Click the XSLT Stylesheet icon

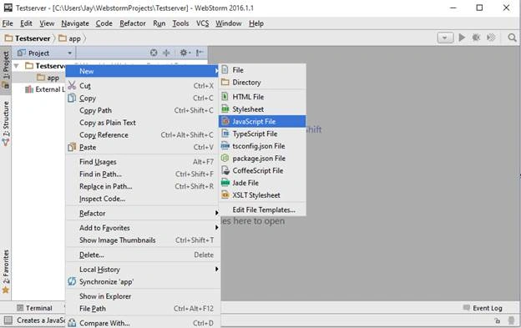click(x=225, y=195)
